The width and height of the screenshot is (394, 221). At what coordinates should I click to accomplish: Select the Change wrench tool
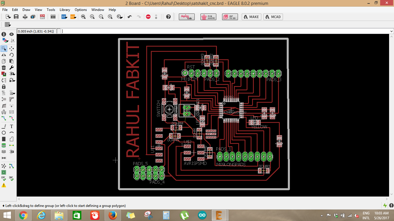pyautogui.click(x=12, y=68)
